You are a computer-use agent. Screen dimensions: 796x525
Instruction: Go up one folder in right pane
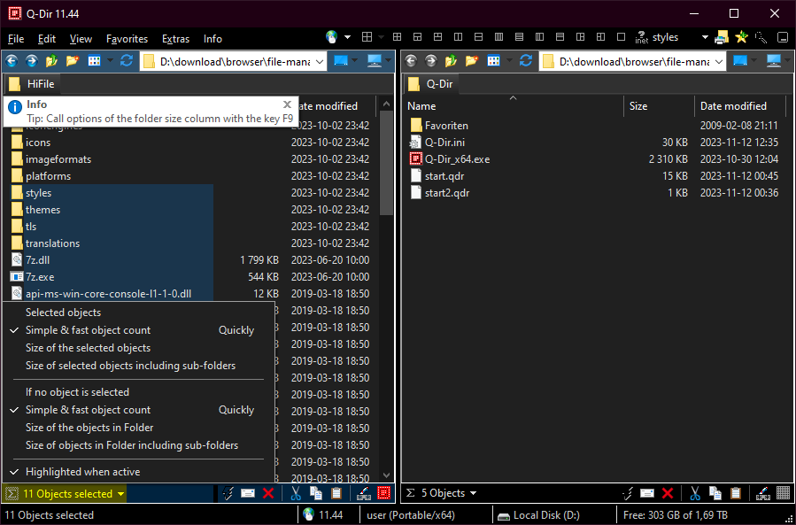coord(452,61)
